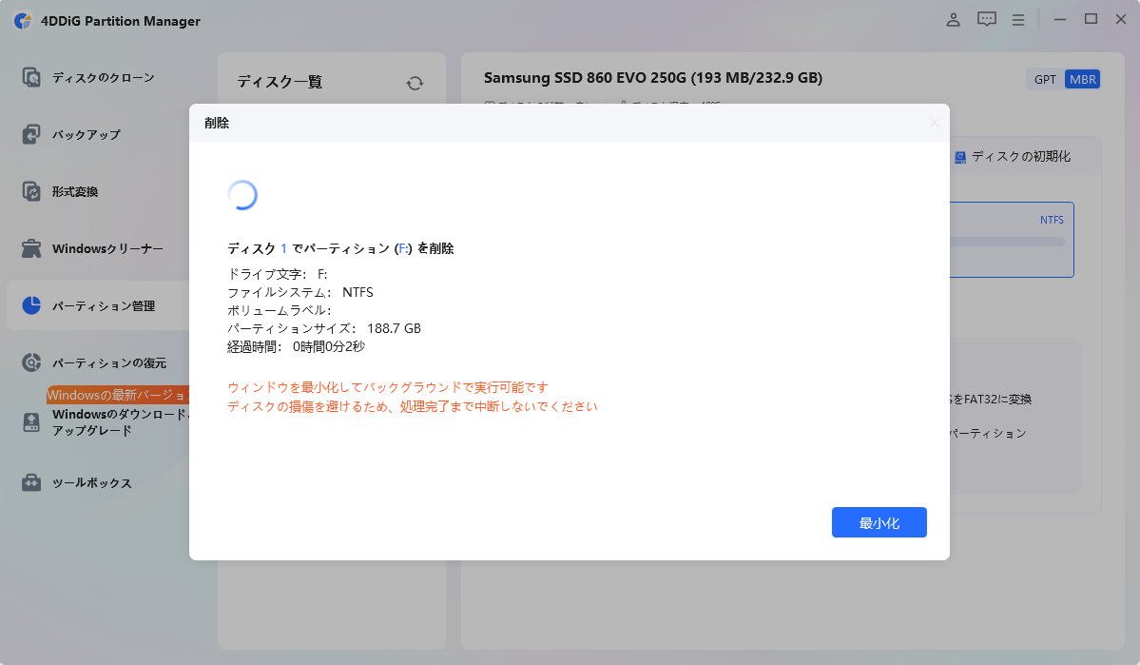The height and width of the screenshot is (665, 1140).
Task: Open the Windows Cleaner (Windowsクリーナー) icon
Action: (31, 249)
